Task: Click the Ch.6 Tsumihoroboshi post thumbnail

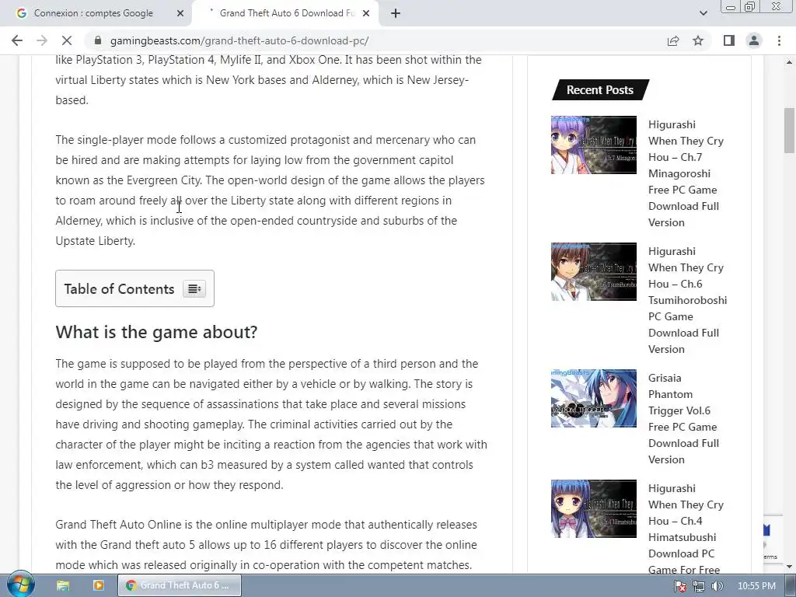Action: [x=593, y=271]
